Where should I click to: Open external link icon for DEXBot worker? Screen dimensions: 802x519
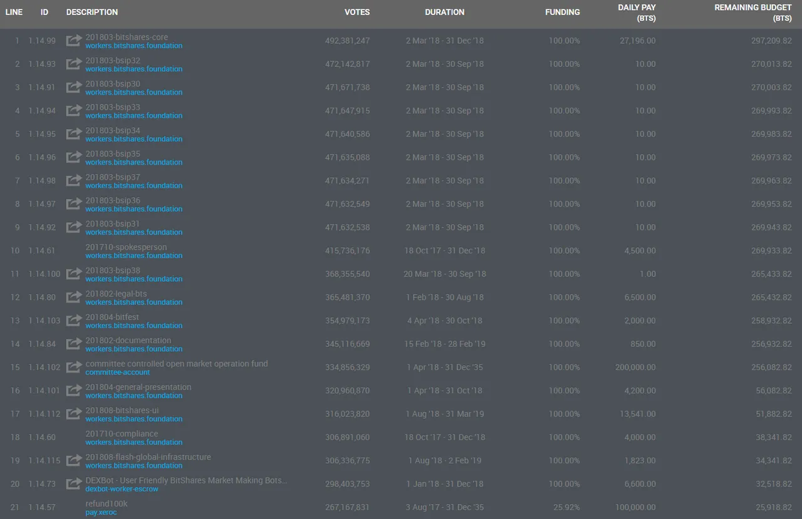point(74,484)
